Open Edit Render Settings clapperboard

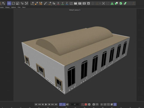(84, 3)
